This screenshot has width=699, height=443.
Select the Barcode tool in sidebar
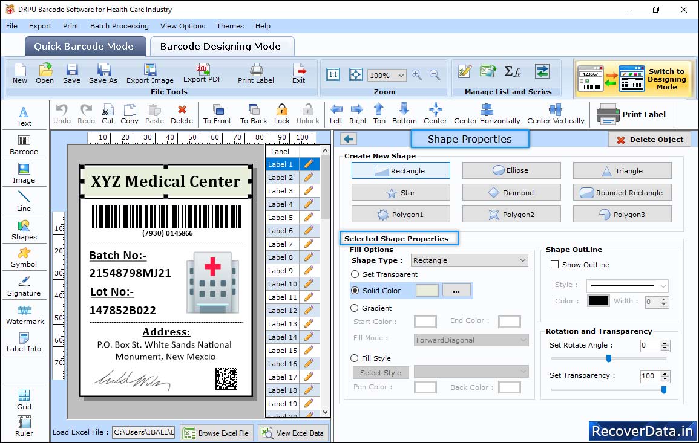(24, 145)
